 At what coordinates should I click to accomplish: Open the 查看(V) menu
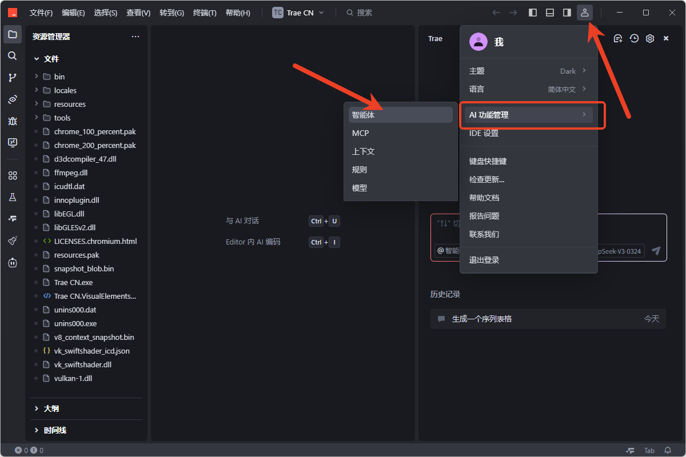138,13
